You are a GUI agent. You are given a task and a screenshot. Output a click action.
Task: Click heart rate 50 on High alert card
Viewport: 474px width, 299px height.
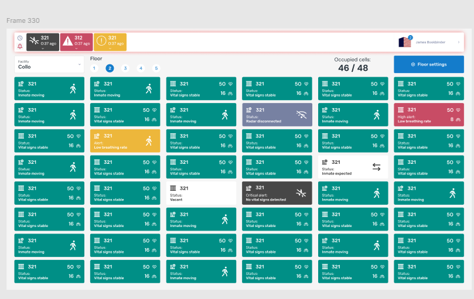click(x=450, y=110)
